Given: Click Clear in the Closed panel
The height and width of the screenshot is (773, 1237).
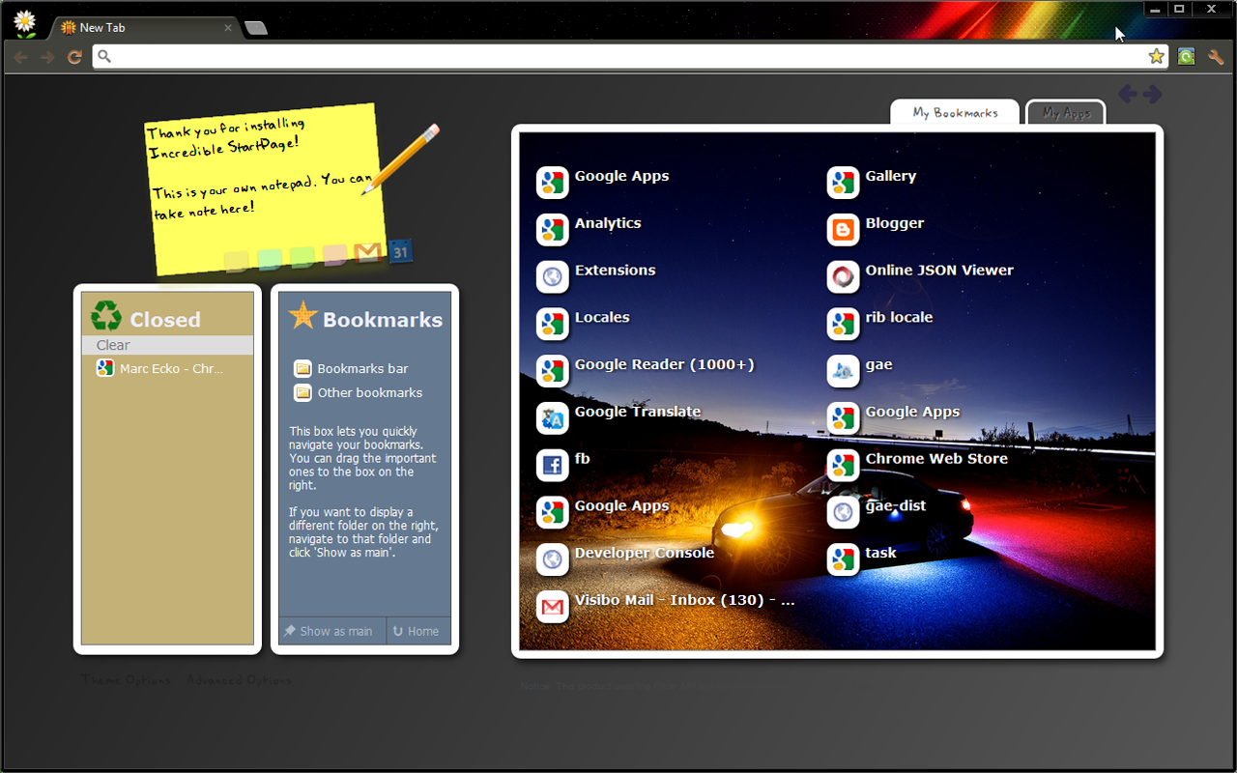Looking at the screenshot, I should pyautogui.click(x=112, y=345).
